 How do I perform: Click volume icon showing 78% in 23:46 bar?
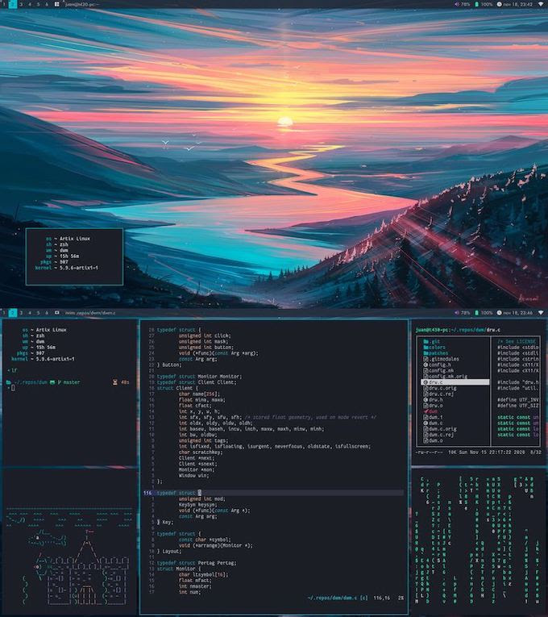point(457,313)
